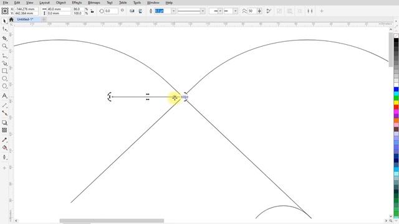
Task: Select the Artistic Media tool
Action: pyautogui.click(x=4, y=63)
